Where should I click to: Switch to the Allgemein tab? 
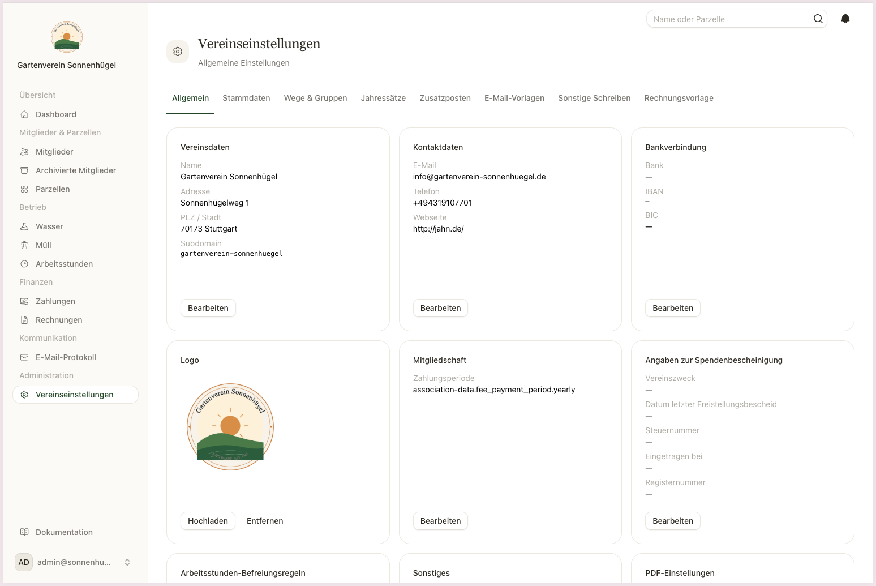191,98
